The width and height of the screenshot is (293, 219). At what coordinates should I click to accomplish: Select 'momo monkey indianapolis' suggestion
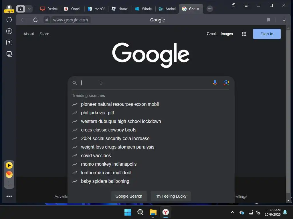tap(151, 164)
